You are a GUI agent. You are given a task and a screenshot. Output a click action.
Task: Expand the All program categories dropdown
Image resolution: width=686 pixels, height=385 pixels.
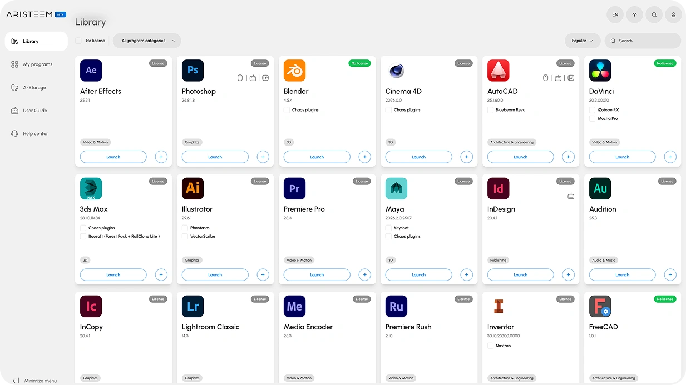pos(147,41)
